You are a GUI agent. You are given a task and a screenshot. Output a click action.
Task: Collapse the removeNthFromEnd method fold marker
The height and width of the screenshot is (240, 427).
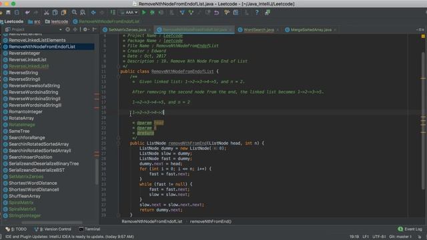[118, 143]
